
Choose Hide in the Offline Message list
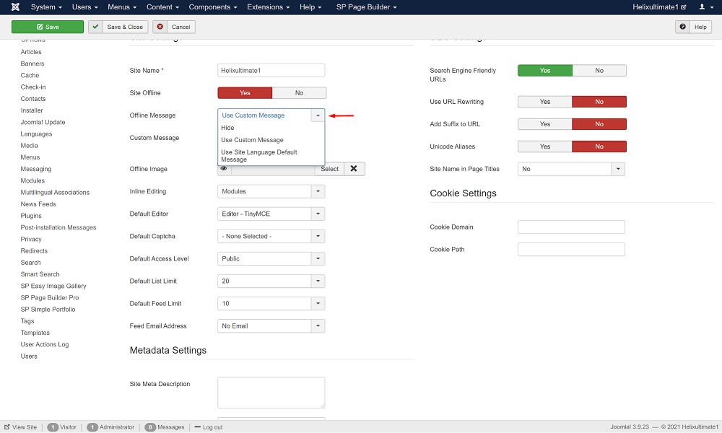click(x=228, y=128)
